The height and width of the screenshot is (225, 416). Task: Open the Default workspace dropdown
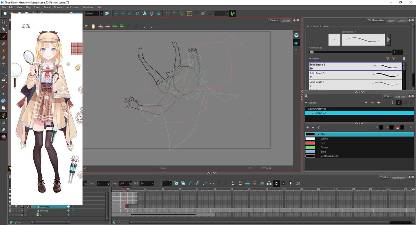(101, 13)
